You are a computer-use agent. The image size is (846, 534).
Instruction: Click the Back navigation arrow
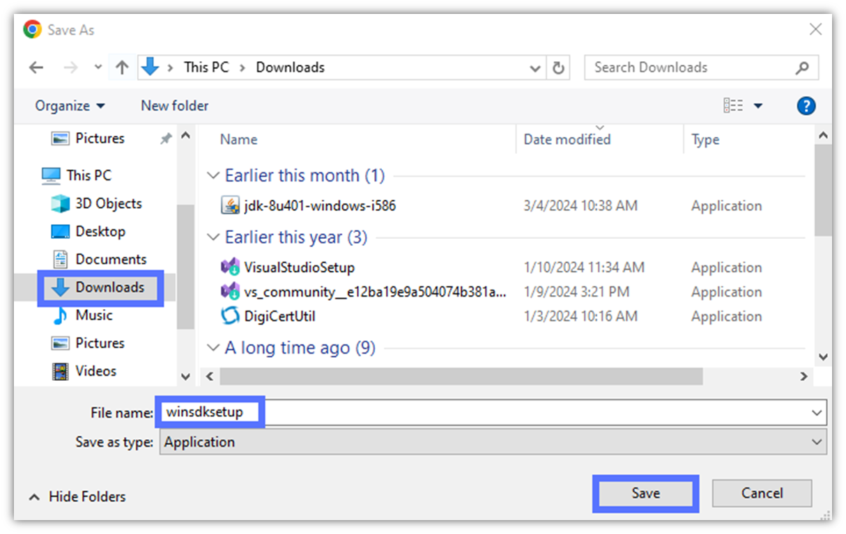[x=36, y=67]
